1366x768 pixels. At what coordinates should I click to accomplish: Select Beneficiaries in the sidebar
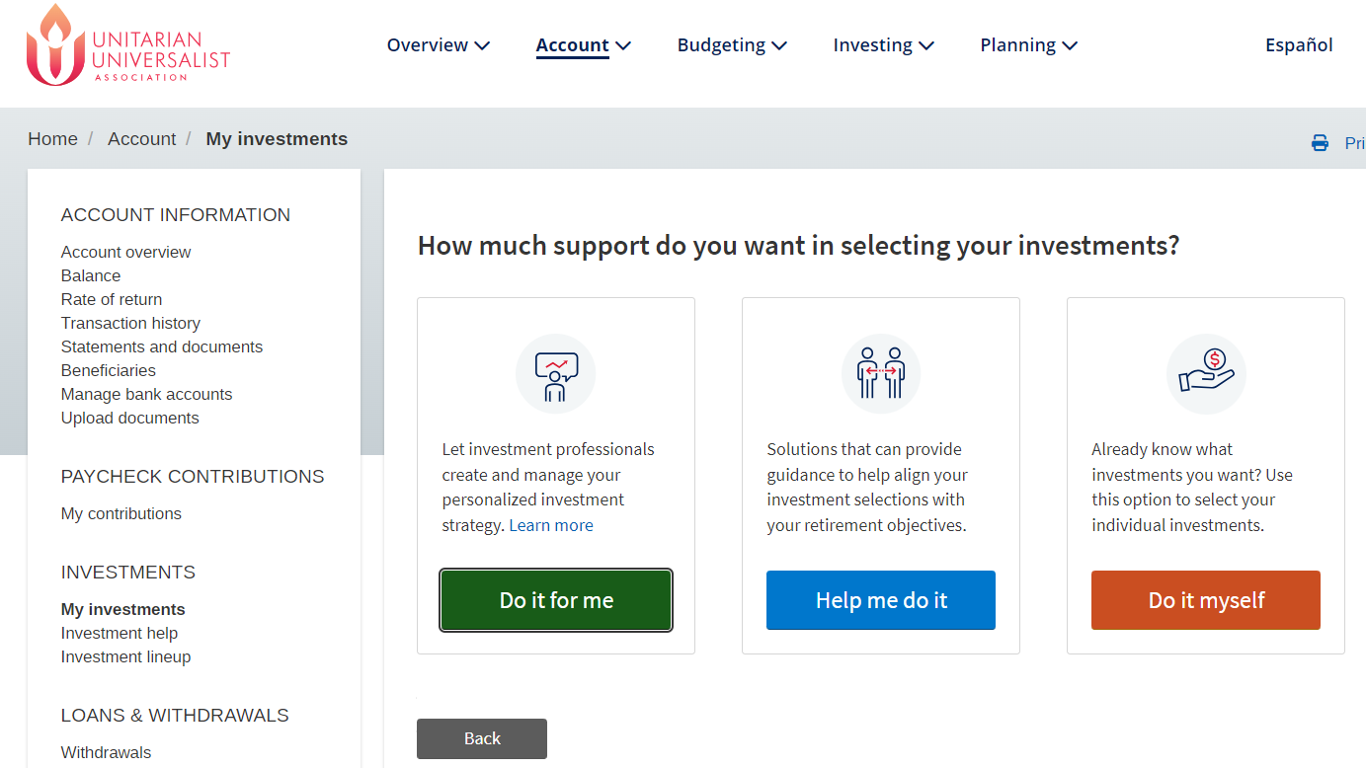[109, 370]
